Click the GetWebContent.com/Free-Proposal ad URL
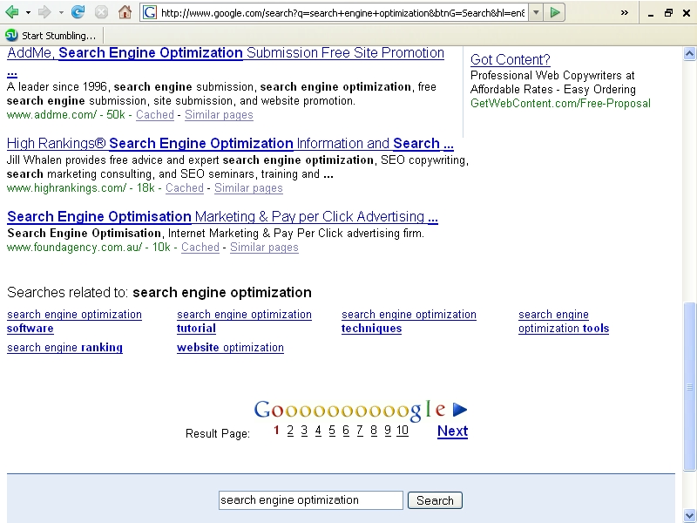The width and height of the screenshot is (697, 523). pos(560,104)
